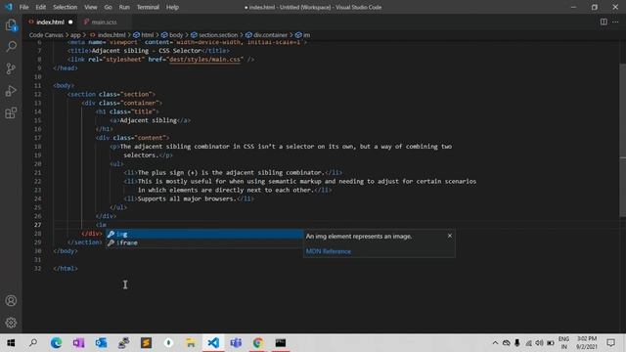The height and width of the screenshot is (352, 626).
Task: Click the closing html tag line
Action: point(66,268)
